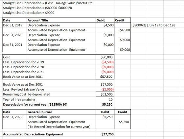Select 'Less: Depreciation for 2019' cell

(x=23, y=62)
